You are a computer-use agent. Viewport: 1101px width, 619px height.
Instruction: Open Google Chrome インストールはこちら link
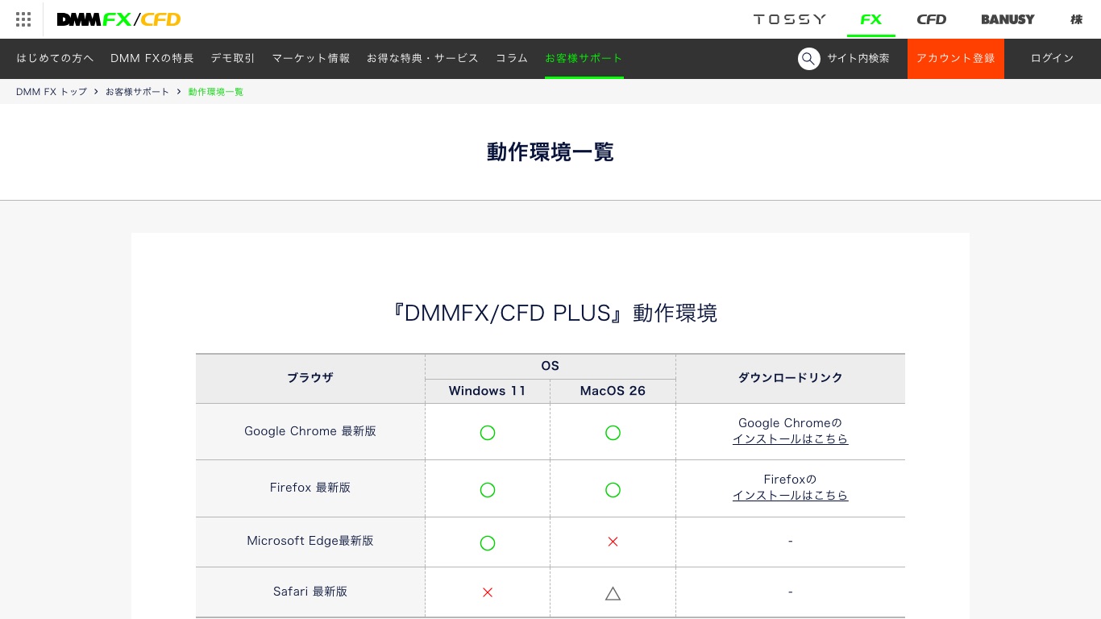click(x=790, y=439)
